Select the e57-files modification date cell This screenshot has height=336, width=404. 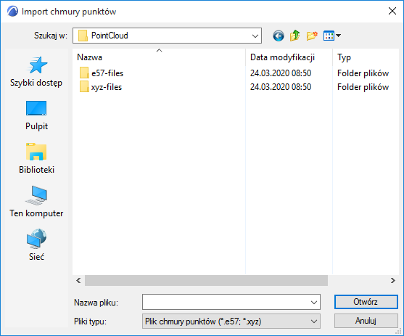pos(281,73)
